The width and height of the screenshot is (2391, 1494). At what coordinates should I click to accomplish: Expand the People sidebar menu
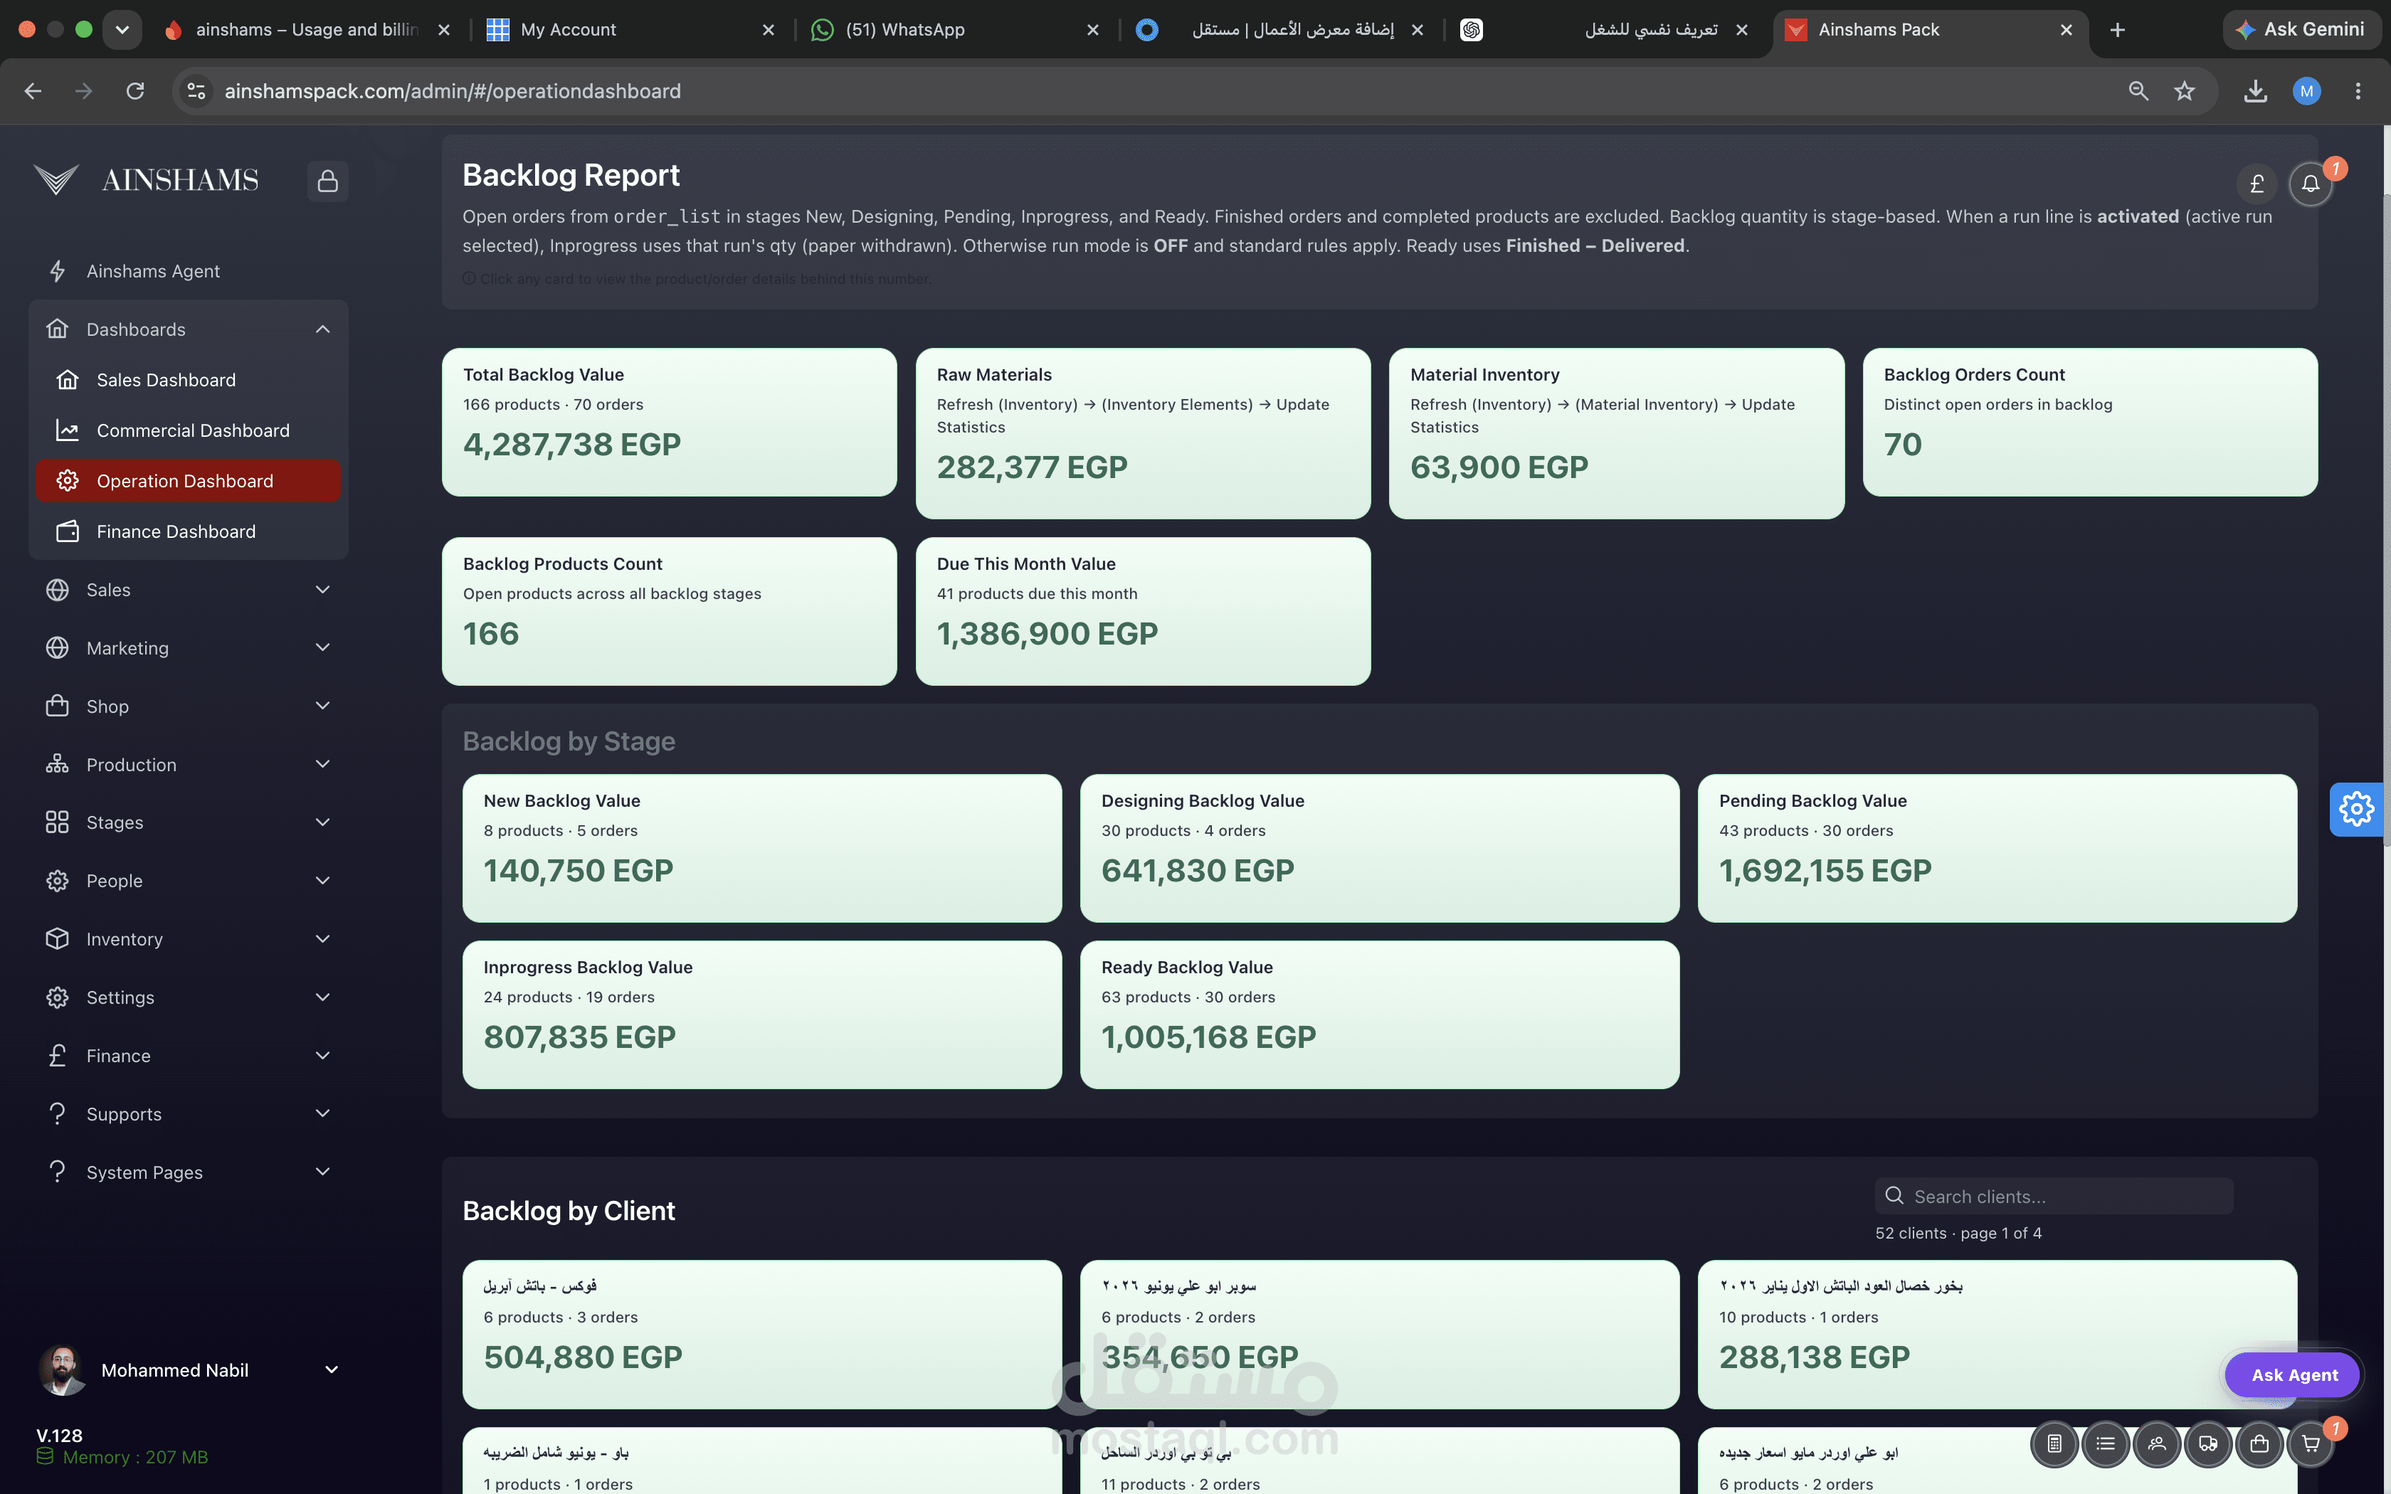(x=189, y=881)
